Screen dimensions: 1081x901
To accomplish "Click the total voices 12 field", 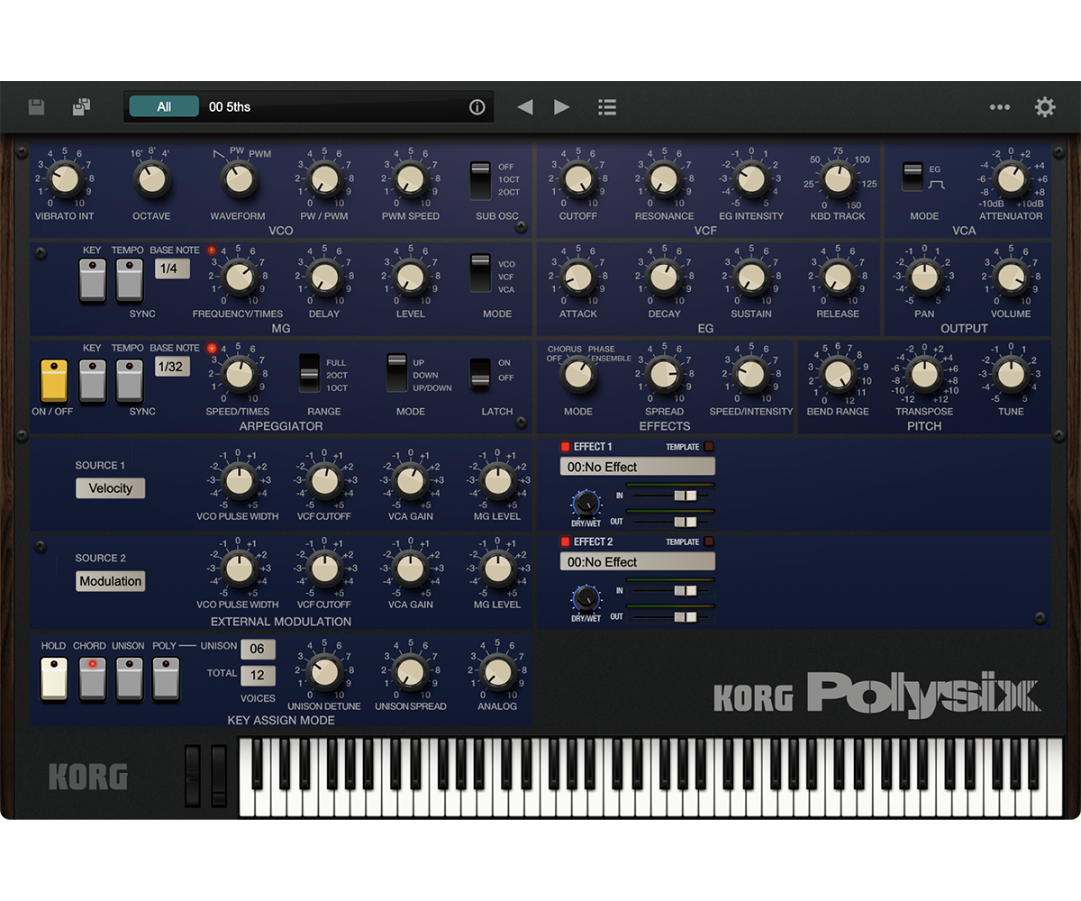I will click(x=258, y=676).
